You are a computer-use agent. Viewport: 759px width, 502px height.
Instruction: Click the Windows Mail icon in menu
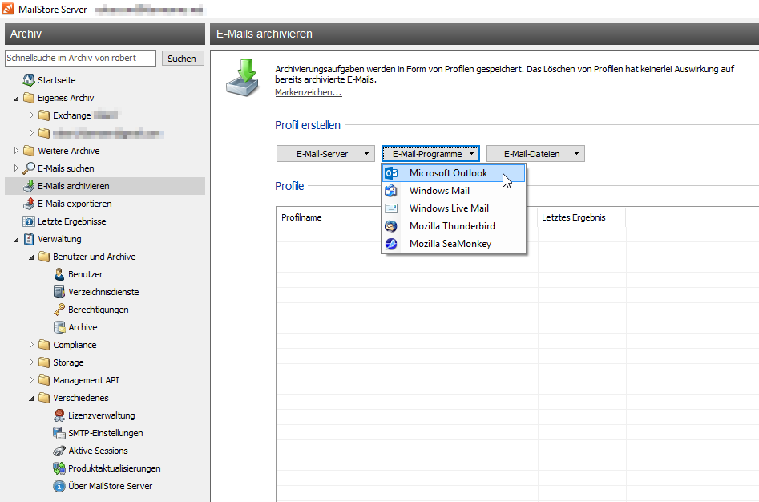coord(391,191)
